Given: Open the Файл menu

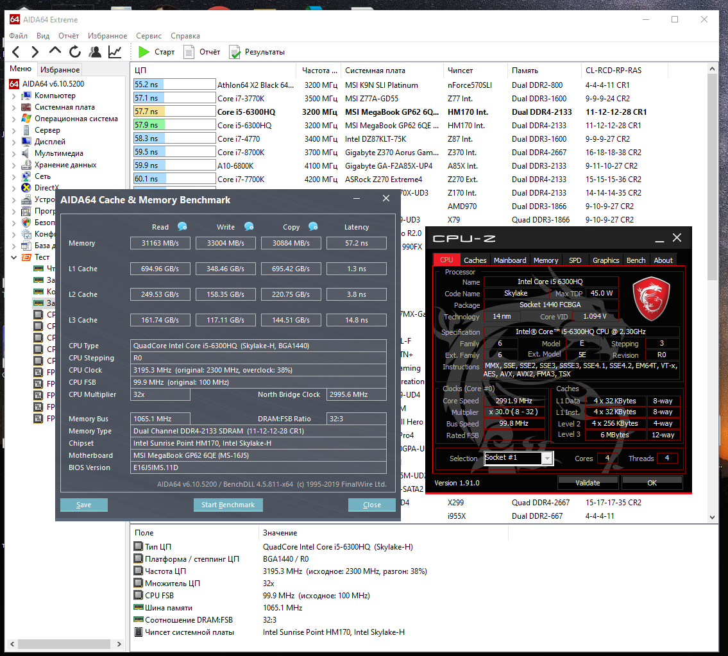Looking at the screenshot, I should pyautogui.click(x=18, y=36).
